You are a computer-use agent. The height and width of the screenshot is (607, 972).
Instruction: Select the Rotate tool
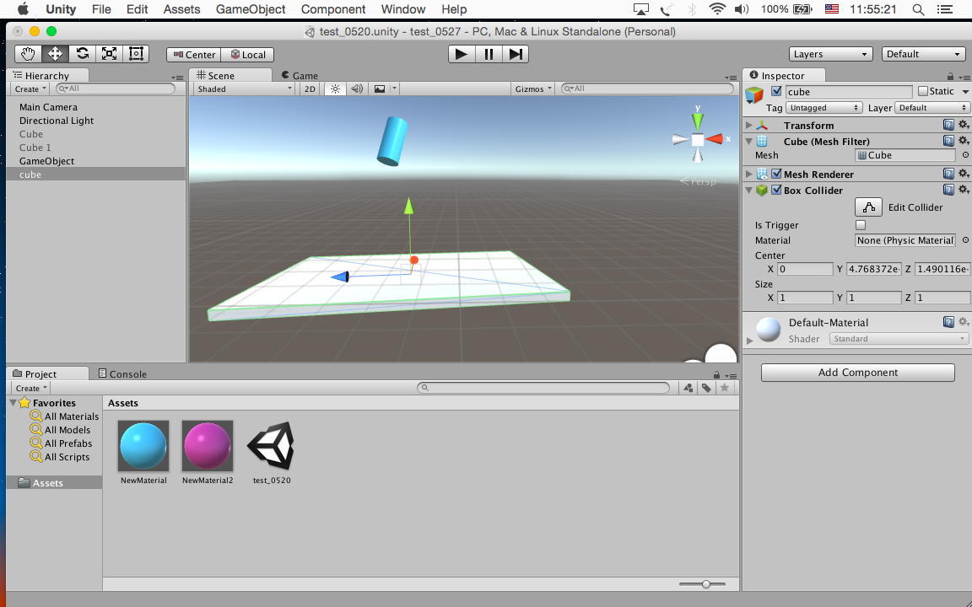pos(82,54)
